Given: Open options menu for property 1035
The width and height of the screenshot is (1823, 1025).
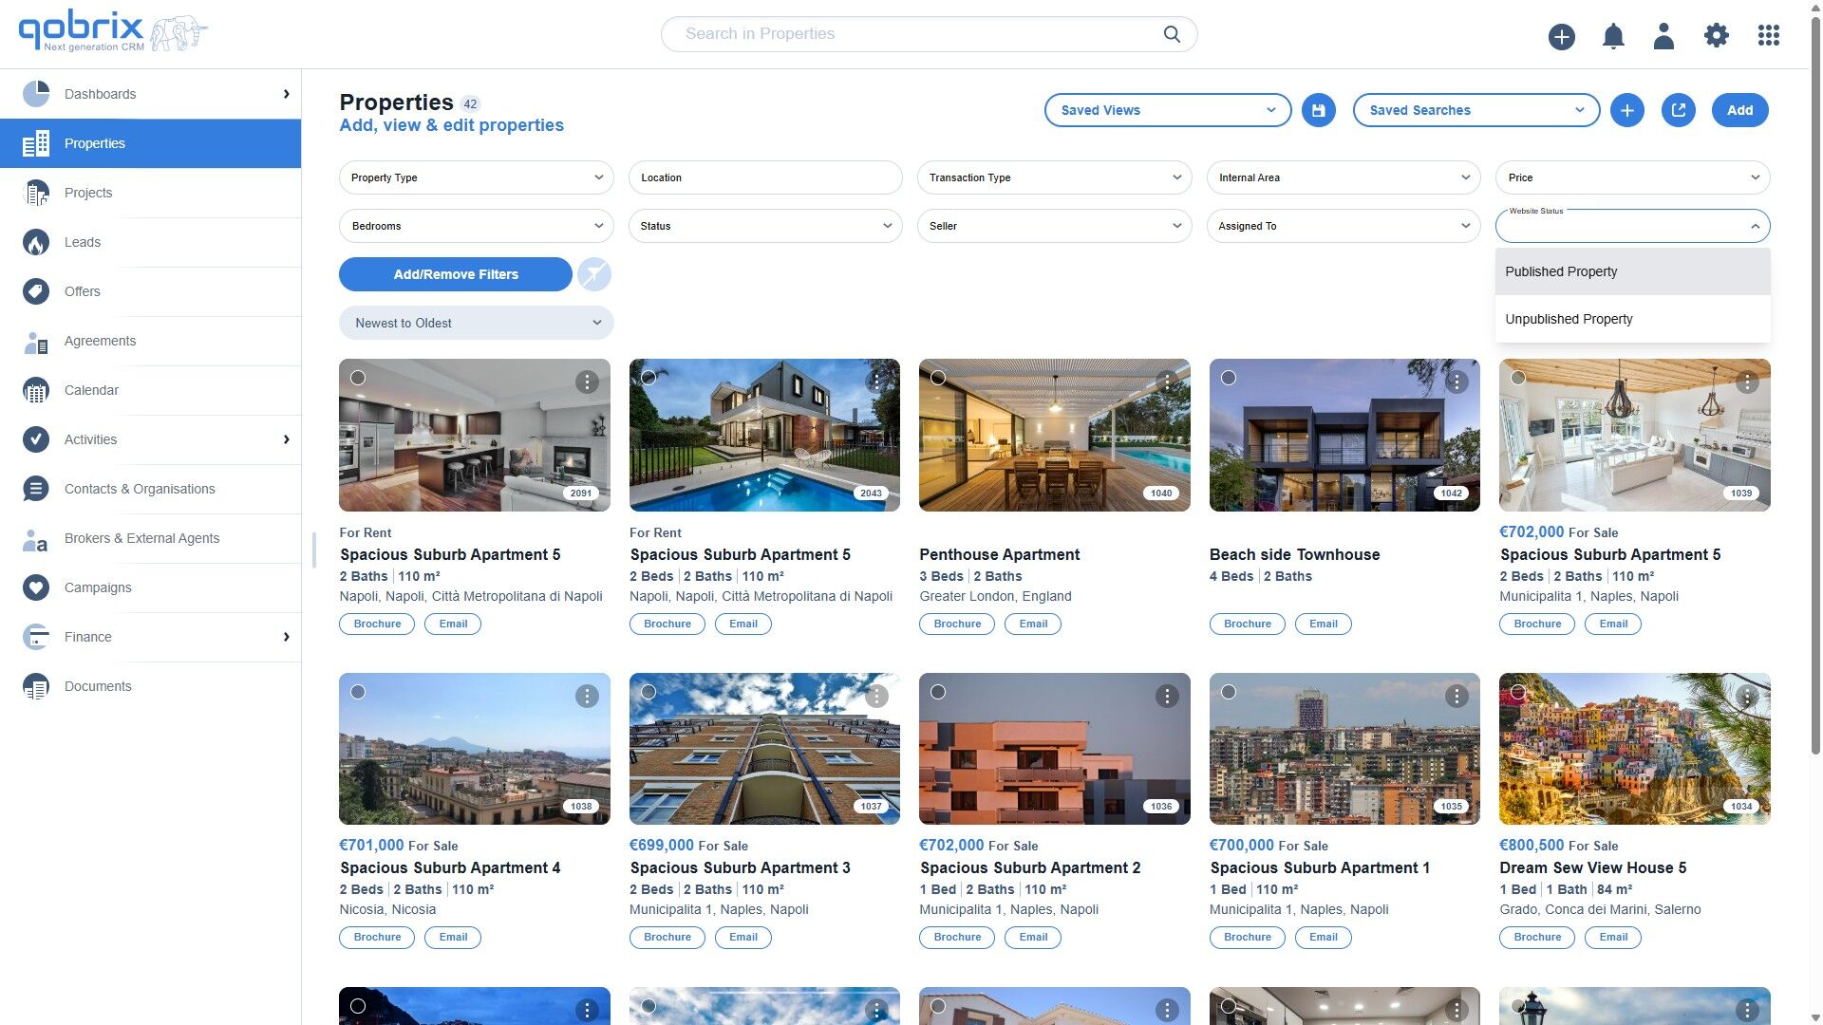Looking at the screenshot, I should coord(1457,696).
